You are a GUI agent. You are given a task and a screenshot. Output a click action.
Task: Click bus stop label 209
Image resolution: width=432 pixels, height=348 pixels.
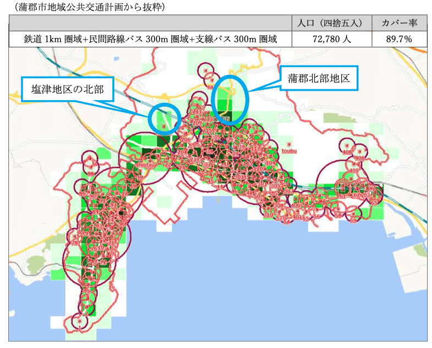(x=197, y=123)
